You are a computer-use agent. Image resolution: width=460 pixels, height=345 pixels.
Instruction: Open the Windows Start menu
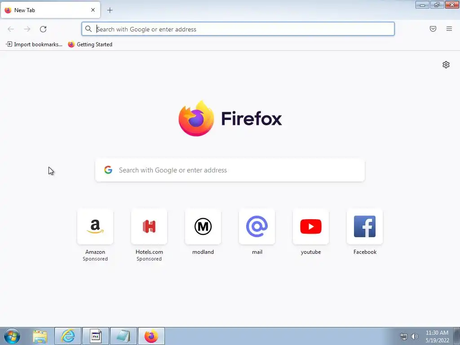pos(12,336)
